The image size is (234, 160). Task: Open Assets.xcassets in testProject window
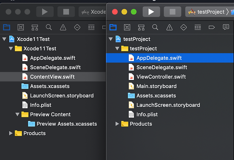pyautogui.click(x=170, y=96)
